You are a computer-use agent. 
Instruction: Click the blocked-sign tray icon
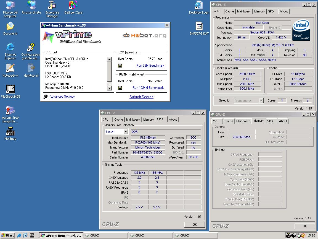303,236
